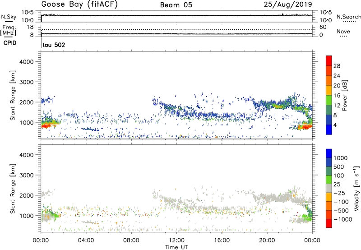This screenshot has width=361, height=250.
Task: Click the '4' label on Power colorbar
Action: point(335,125)
